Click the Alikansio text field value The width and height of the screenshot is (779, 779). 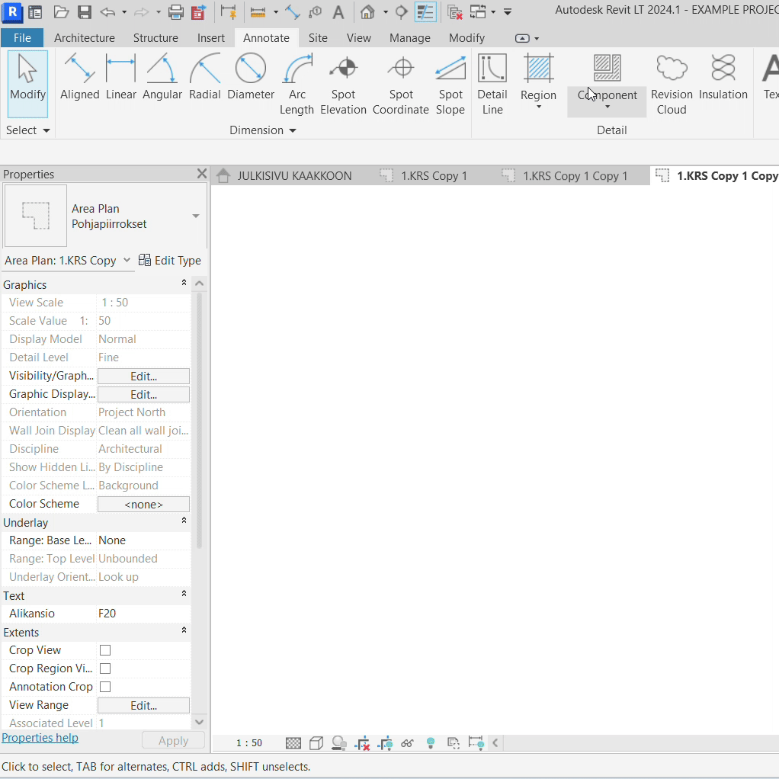click(143, 614)
